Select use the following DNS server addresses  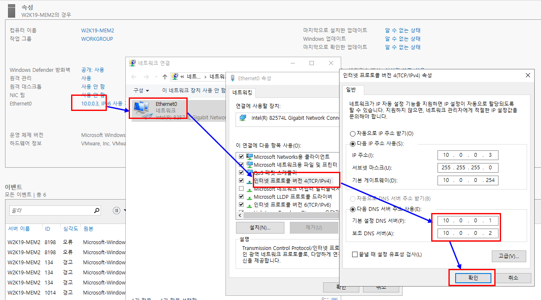[x=353, y=209]
